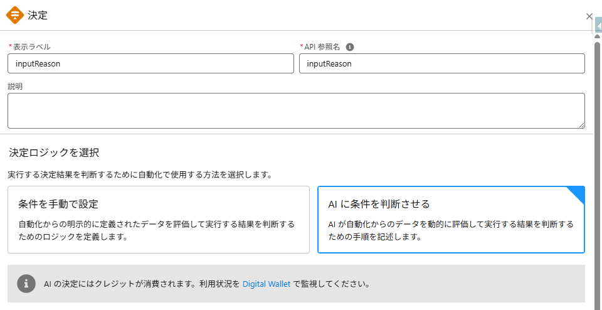Click the blue selected corner marker on the AI card
This screenshot has width=602, height=310.
(578, 193)
